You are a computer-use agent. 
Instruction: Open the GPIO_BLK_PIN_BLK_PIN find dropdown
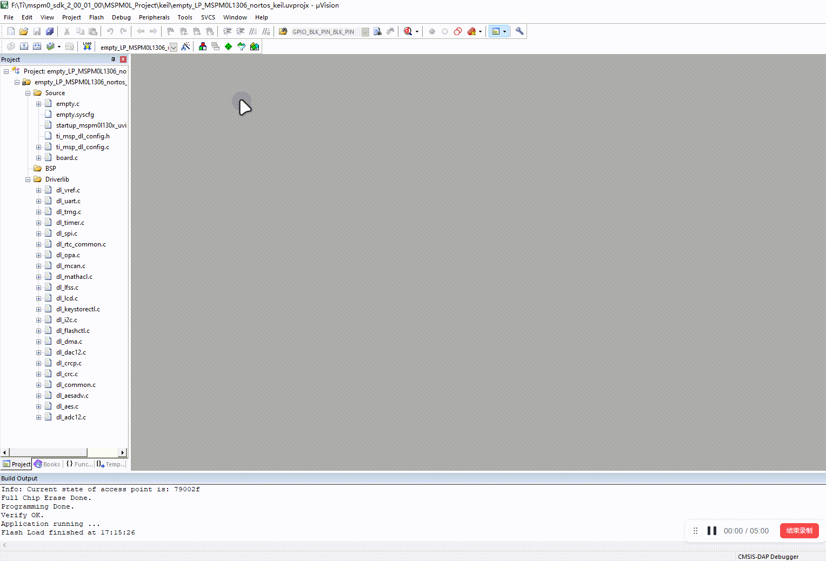pyautogui.click(x=365, y=32)
